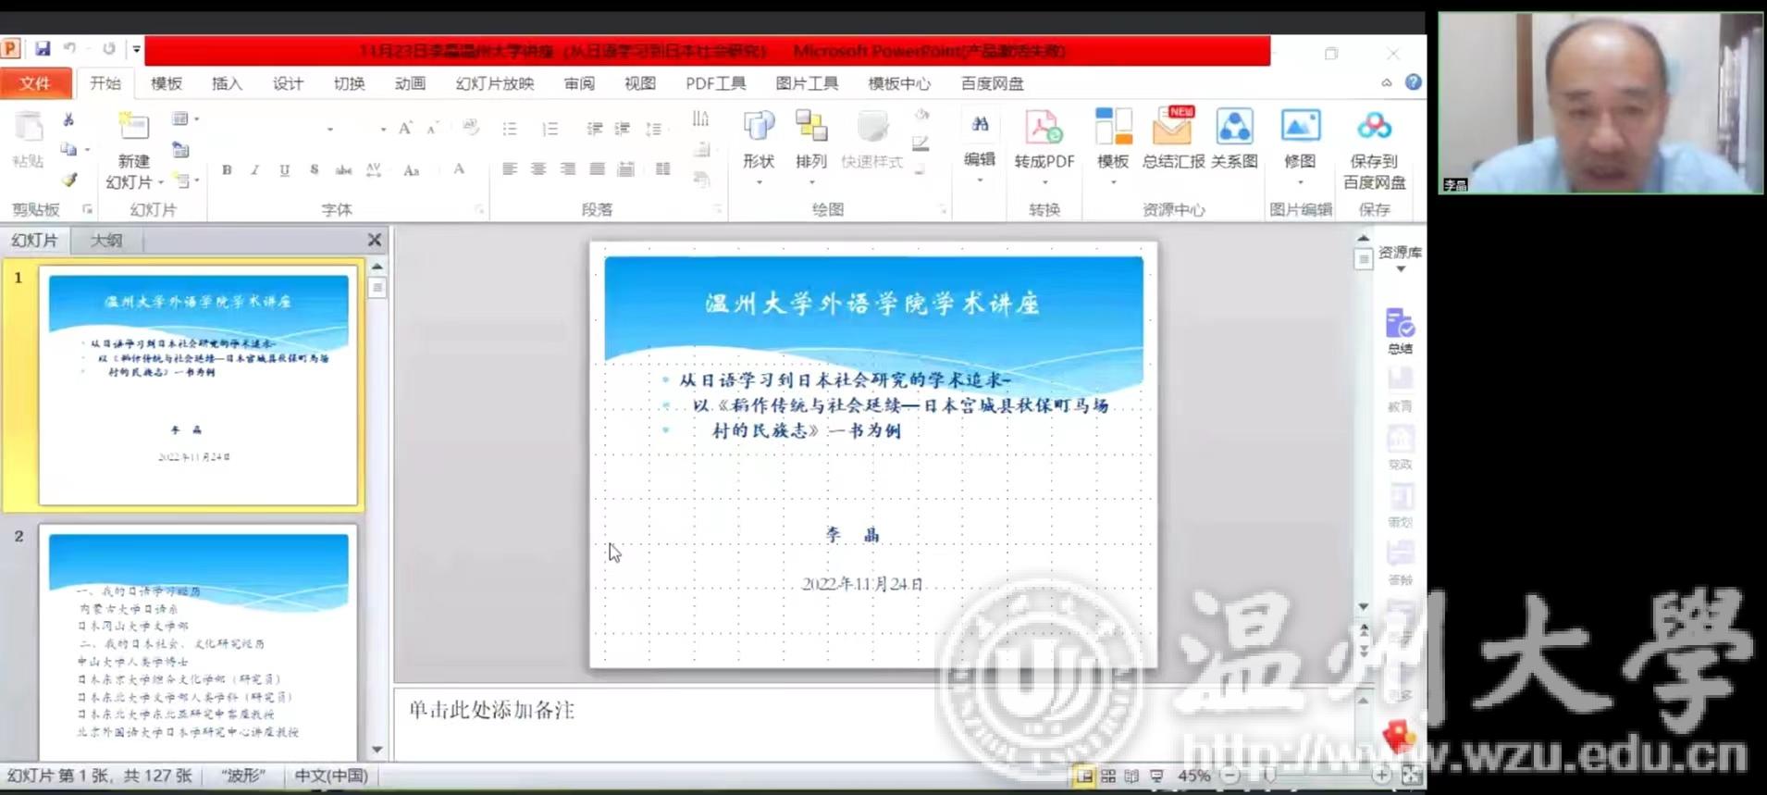
Task: Switch to the 大纲 outline tab
Action: pyautogui.click(x=106, y=241)
